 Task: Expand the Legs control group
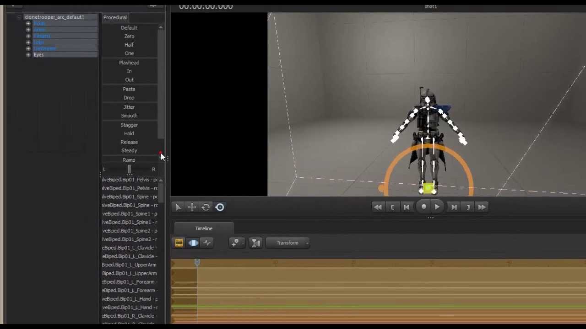(28, 42)
